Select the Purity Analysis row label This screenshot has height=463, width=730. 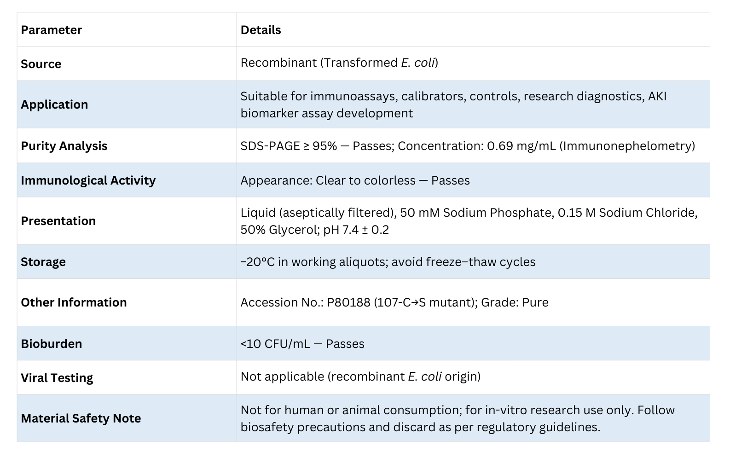point(64,146)
